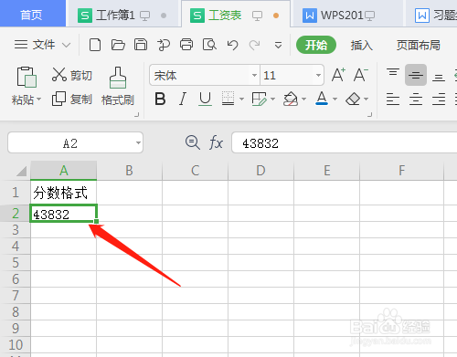Undo the last action
The height and width of the screenshot is (357, 457).
click(x=232, y=45)
